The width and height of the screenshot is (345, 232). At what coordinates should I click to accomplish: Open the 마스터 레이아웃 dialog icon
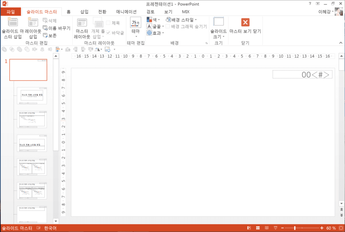point(82,23)
